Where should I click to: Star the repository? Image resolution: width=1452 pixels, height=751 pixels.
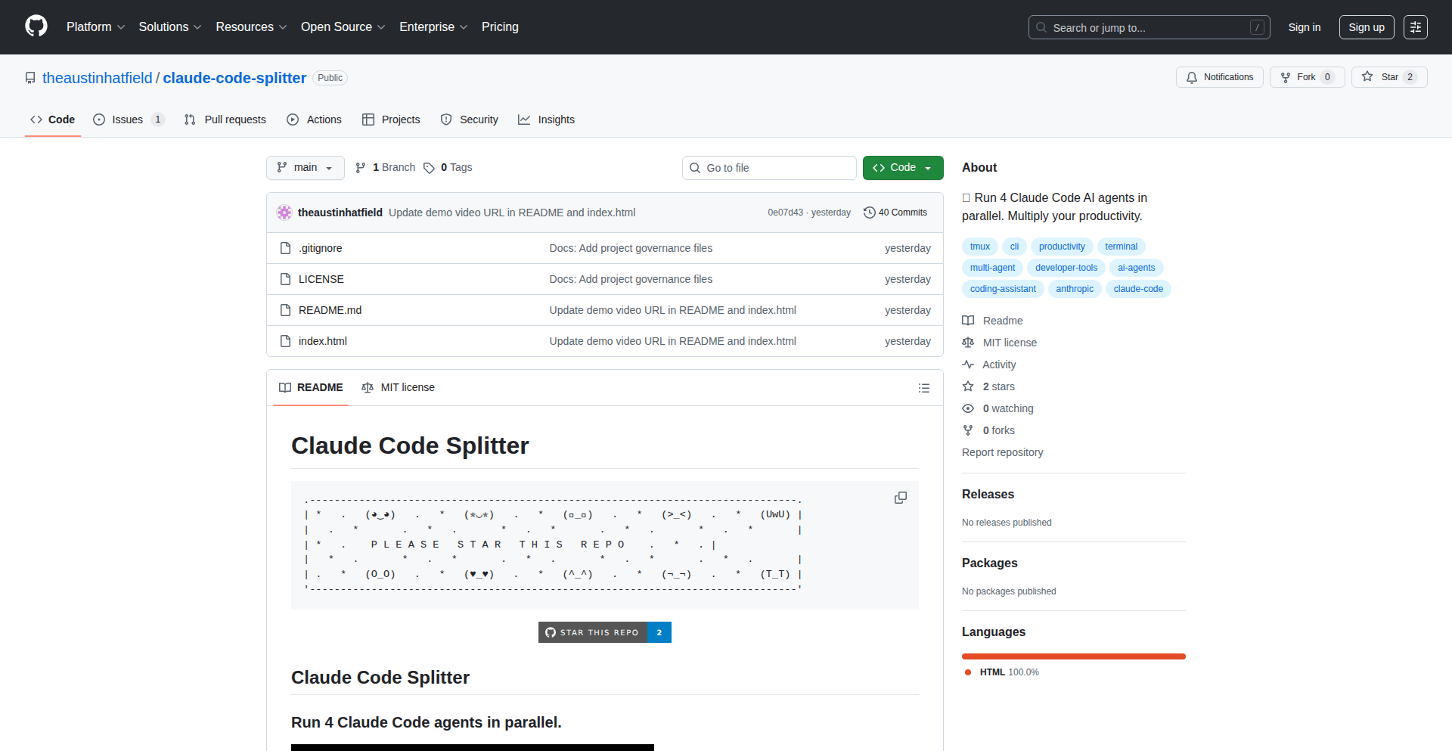1388,76
